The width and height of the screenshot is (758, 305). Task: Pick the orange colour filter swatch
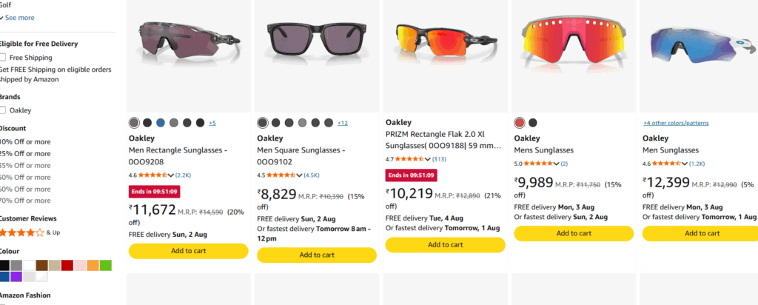(93, 265)
